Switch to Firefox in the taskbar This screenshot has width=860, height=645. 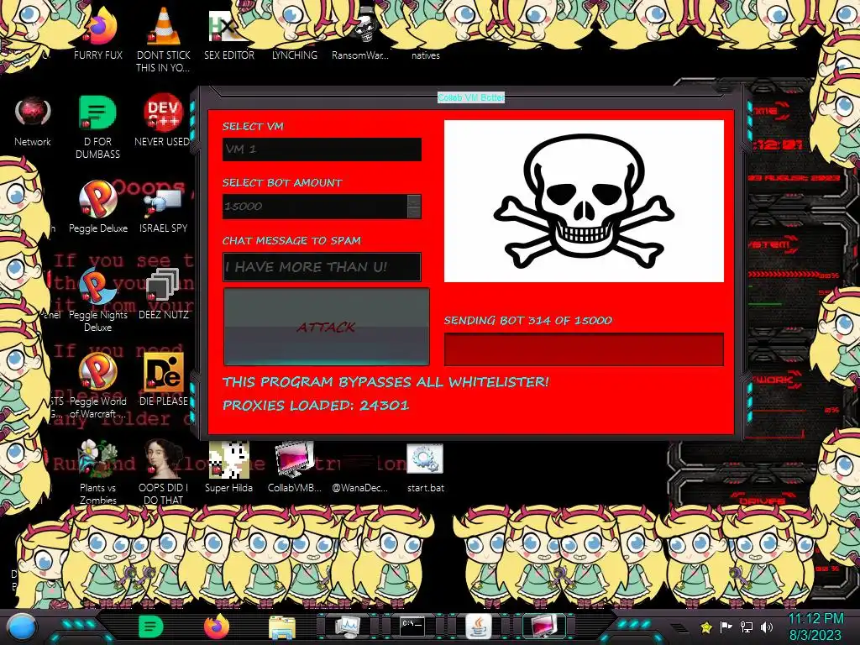[x=217, y=627]
